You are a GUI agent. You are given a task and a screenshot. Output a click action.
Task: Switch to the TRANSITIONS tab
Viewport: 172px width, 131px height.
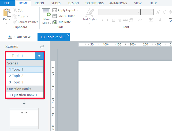(x=94, y=3)
